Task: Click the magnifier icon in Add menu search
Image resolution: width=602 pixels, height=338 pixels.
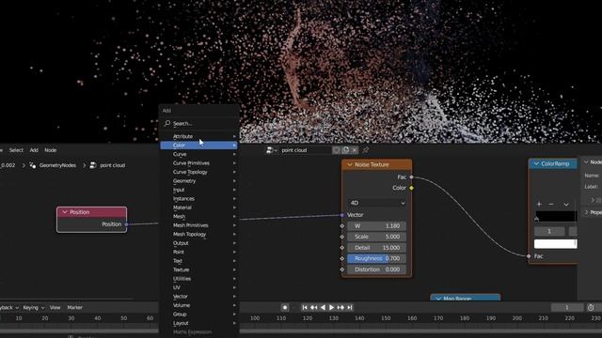Action: pos(167,123)
